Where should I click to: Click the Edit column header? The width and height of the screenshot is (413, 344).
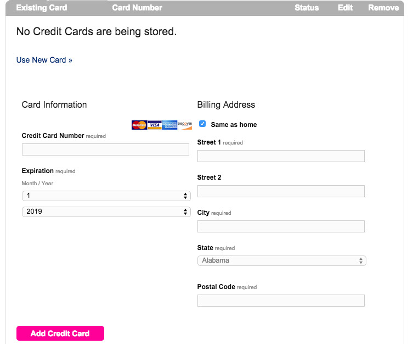click(x=346, y=8)
